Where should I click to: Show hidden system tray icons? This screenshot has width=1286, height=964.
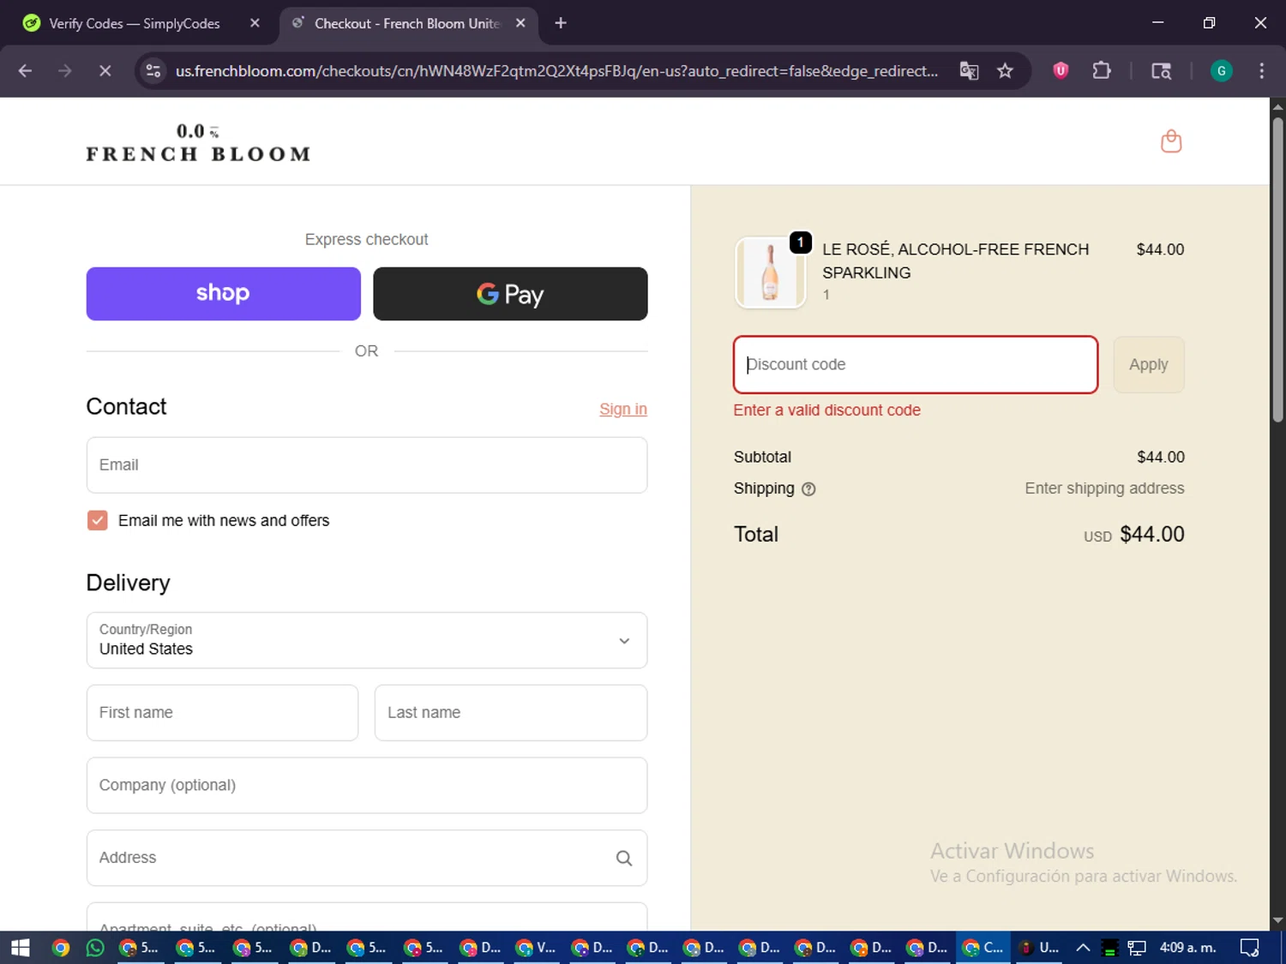pyautogui.click(x=1083, y=948)
